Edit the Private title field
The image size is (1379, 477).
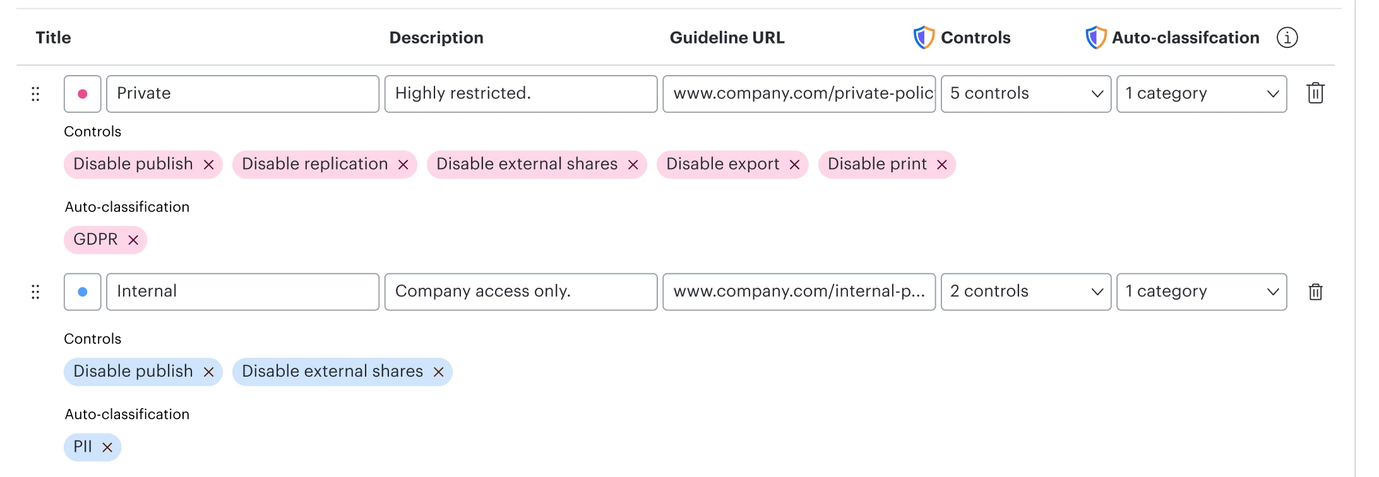coord(242,94)
